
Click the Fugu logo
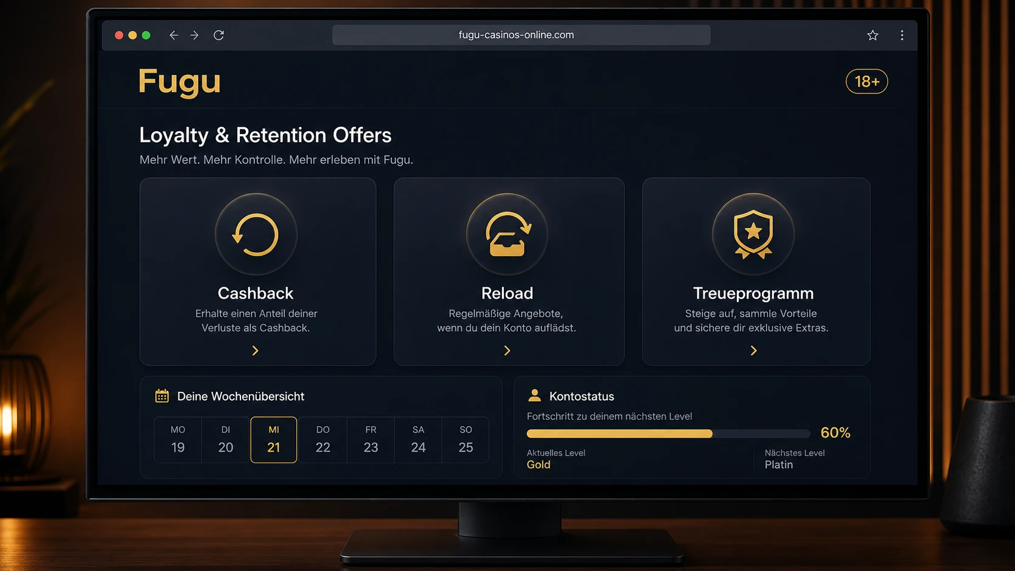click(x=180, y=82)
